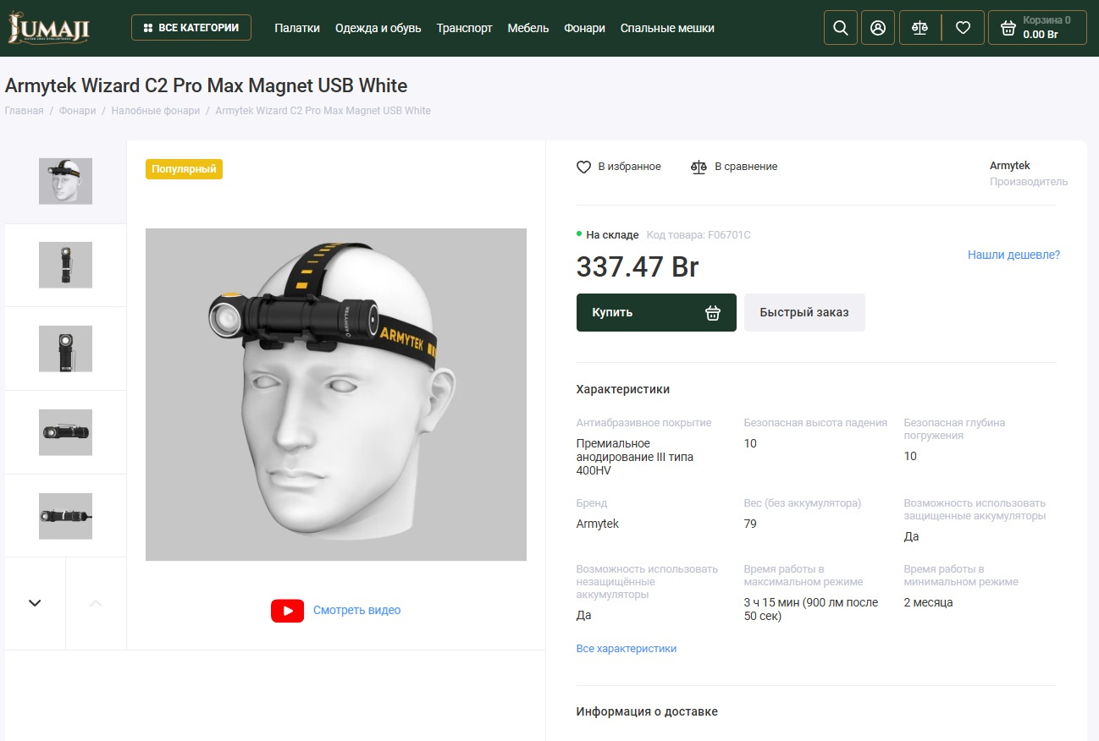
Task: Click the heart icon next to В избранное
Action: pyautogui.click(x=583, y=167)
